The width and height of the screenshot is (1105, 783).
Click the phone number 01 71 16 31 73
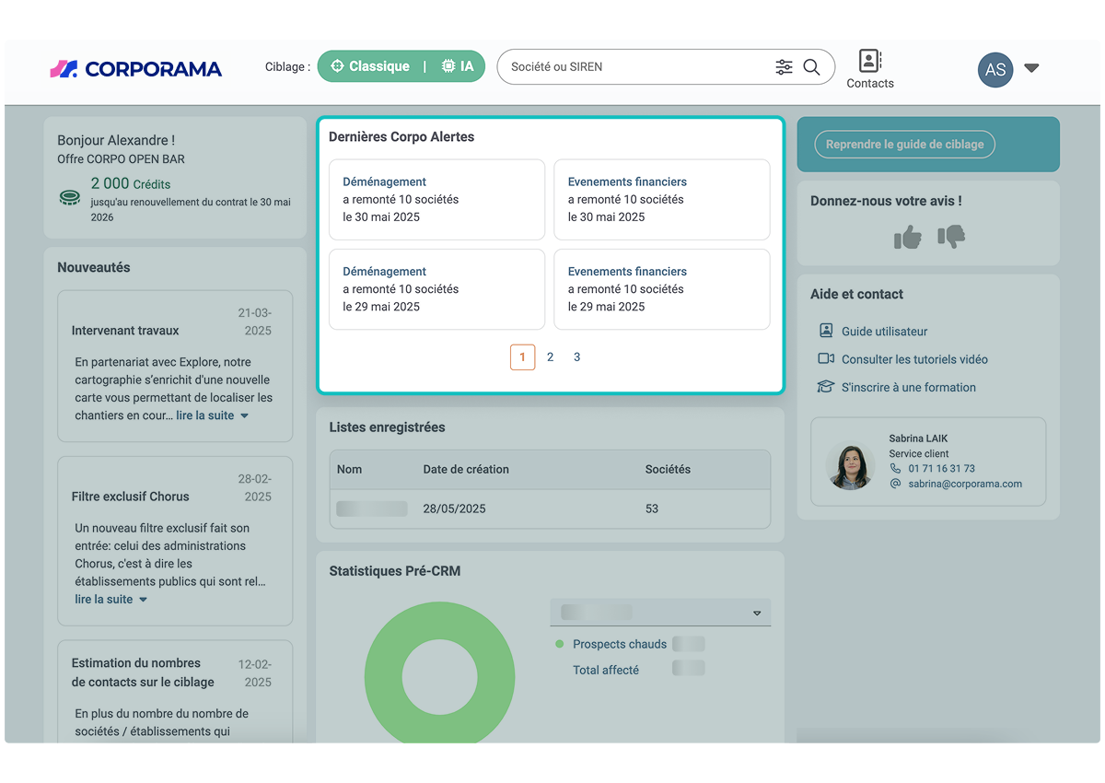coord(941,469)
